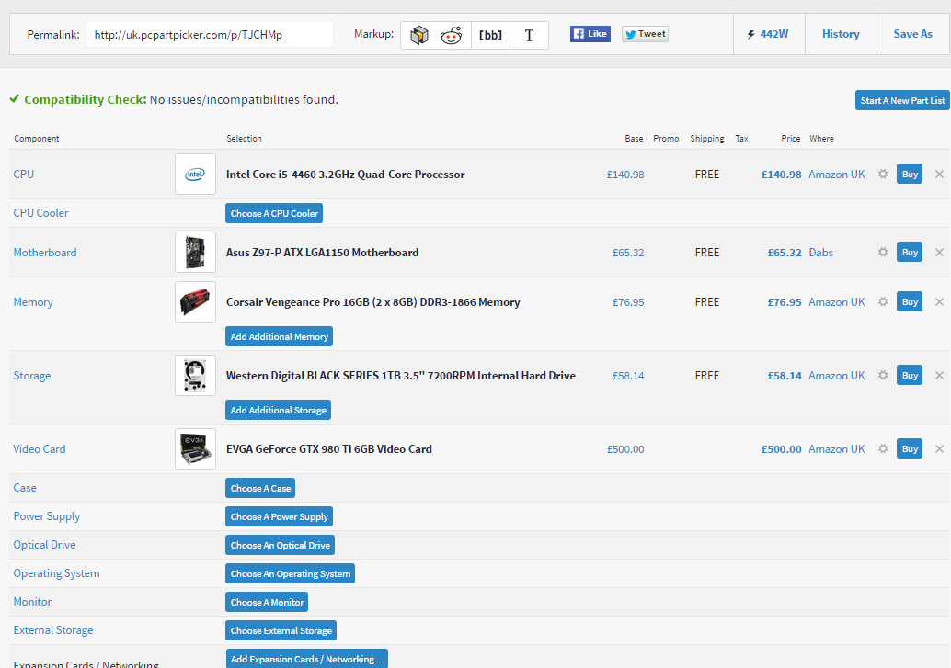This screenshot has height=668, width=951.
Task: Remove the EVGA GTX 980 Ti video card
Action: point(939,448)
